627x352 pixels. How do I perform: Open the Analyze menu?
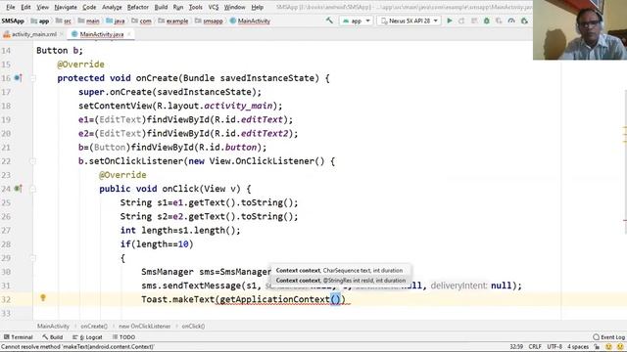(x=112, y=7)
